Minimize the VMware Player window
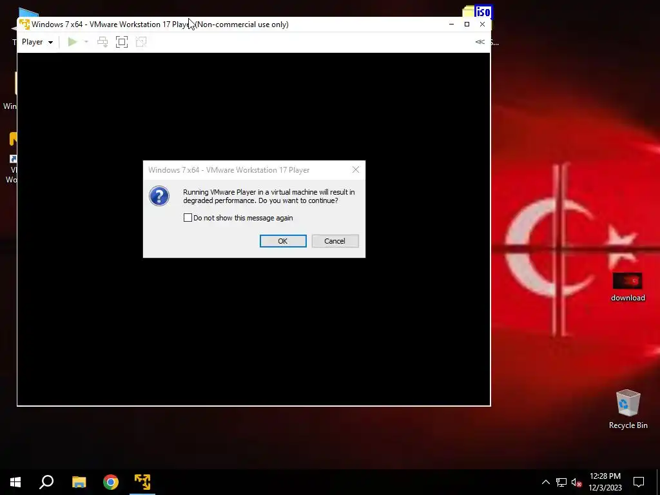The image size is (660, 495). tap(451, 24)
